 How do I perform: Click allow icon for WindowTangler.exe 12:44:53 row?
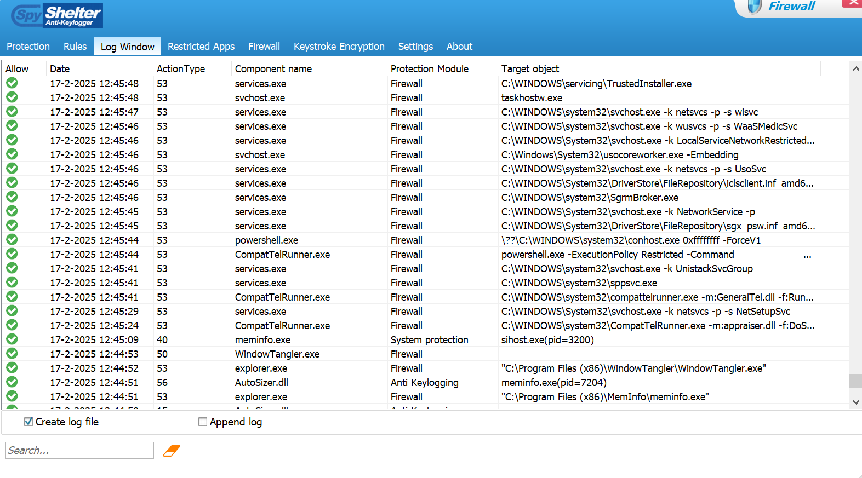[12, 354]
